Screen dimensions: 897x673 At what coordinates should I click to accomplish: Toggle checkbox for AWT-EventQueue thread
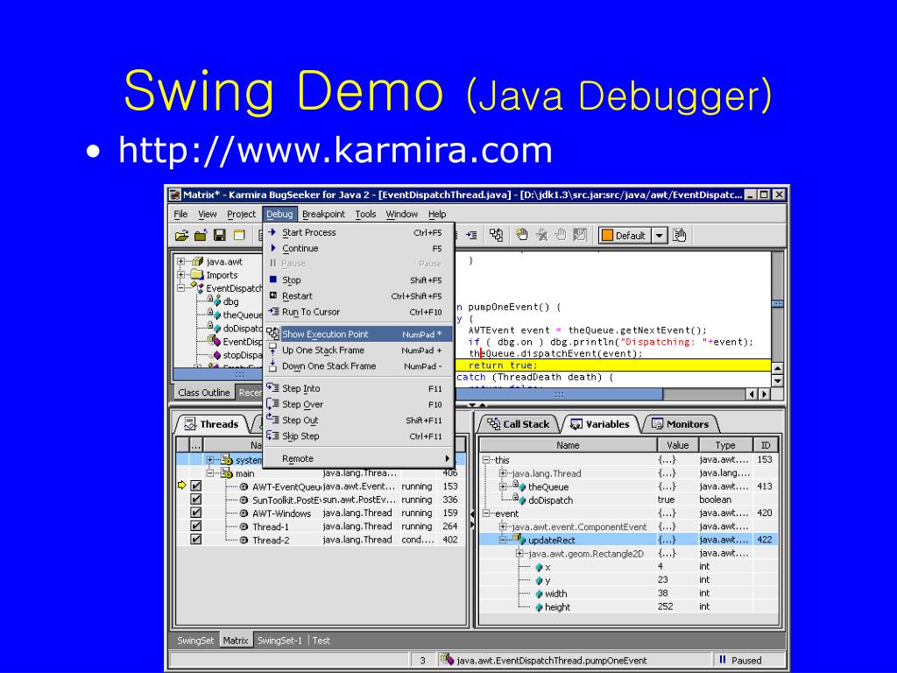(195, 485)
